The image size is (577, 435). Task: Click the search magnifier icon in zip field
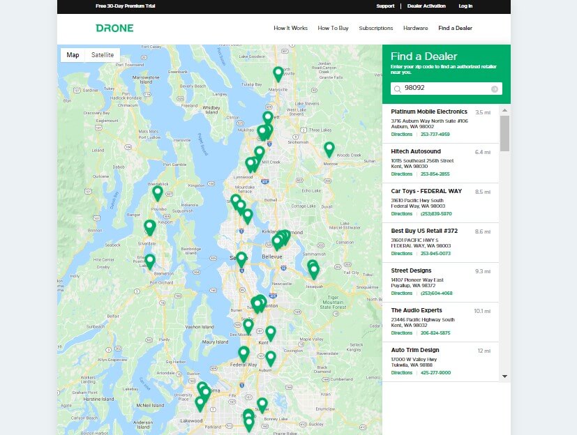coord(398,89)
